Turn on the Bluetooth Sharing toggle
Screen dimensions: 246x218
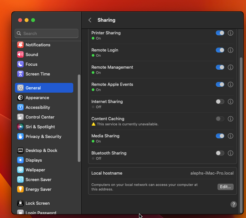pyautogui.click(x=220, y=153)
